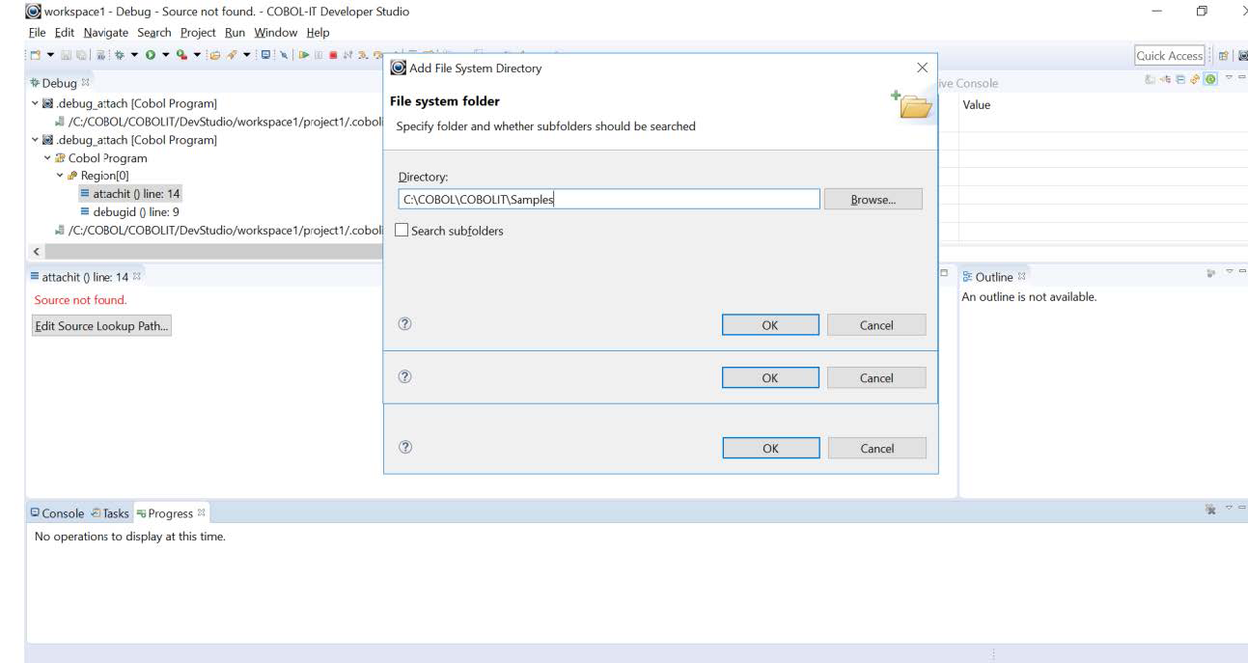Image resolution: width=1248 pixels, height=663 pixels.
Task: Click the New file toolbar icon
Action: pos(35,55)
